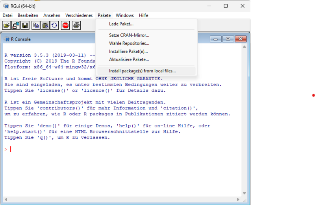Open the Bearbeiten menu
The image size is (315, 205).
[28, 15]
